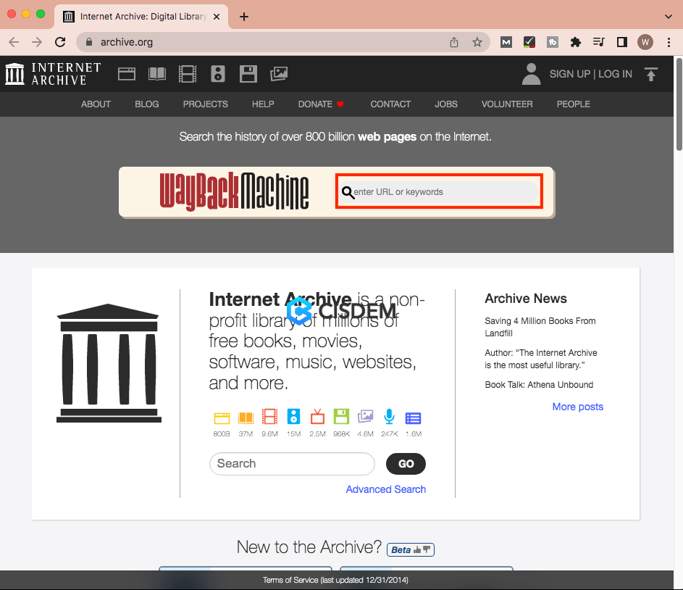
Task: Click the blue 247K microphone icon
Action: pyautogui.click(x=389, y=417)
